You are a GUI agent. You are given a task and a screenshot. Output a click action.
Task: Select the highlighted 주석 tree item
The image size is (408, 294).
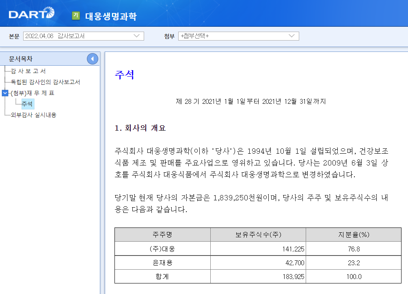[27, 103]
